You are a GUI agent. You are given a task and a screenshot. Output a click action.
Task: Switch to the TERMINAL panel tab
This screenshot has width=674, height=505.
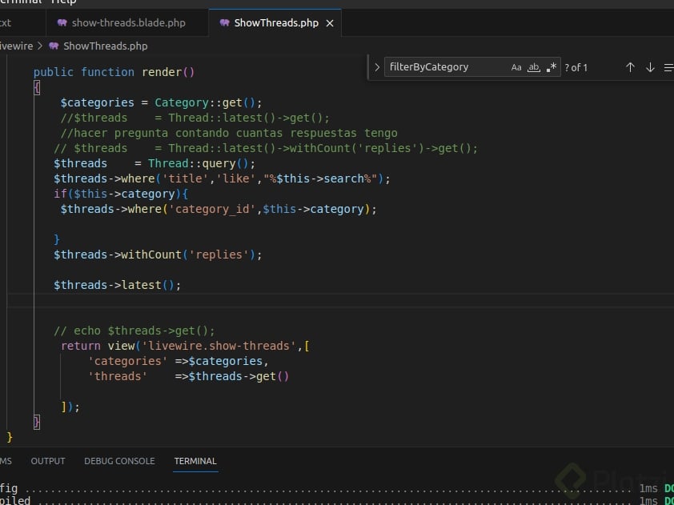coord(195,461)
